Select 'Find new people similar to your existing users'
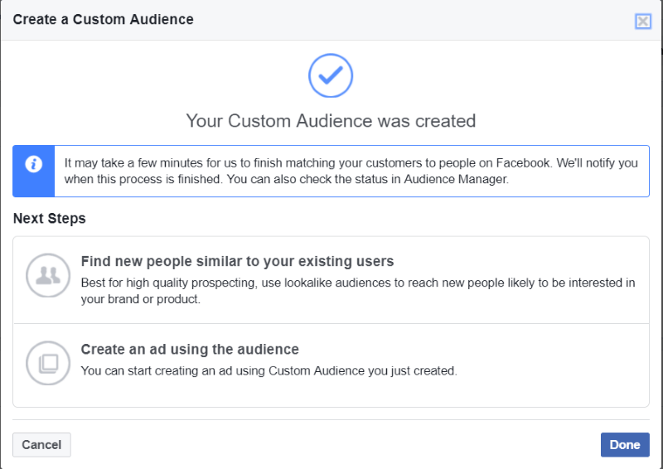Viewport: 663px width, 469px height. click(x=237, y=262)
